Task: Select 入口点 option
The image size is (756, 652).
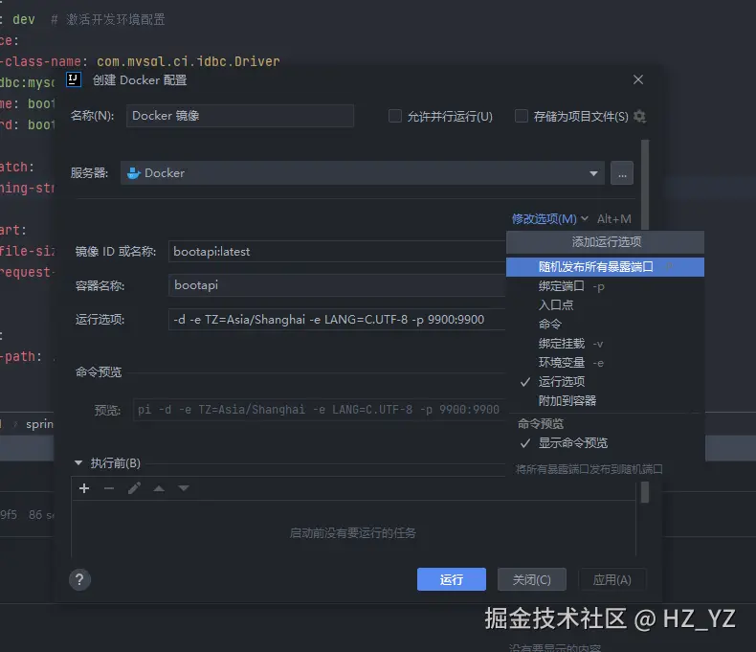Action: pos(605,304)
